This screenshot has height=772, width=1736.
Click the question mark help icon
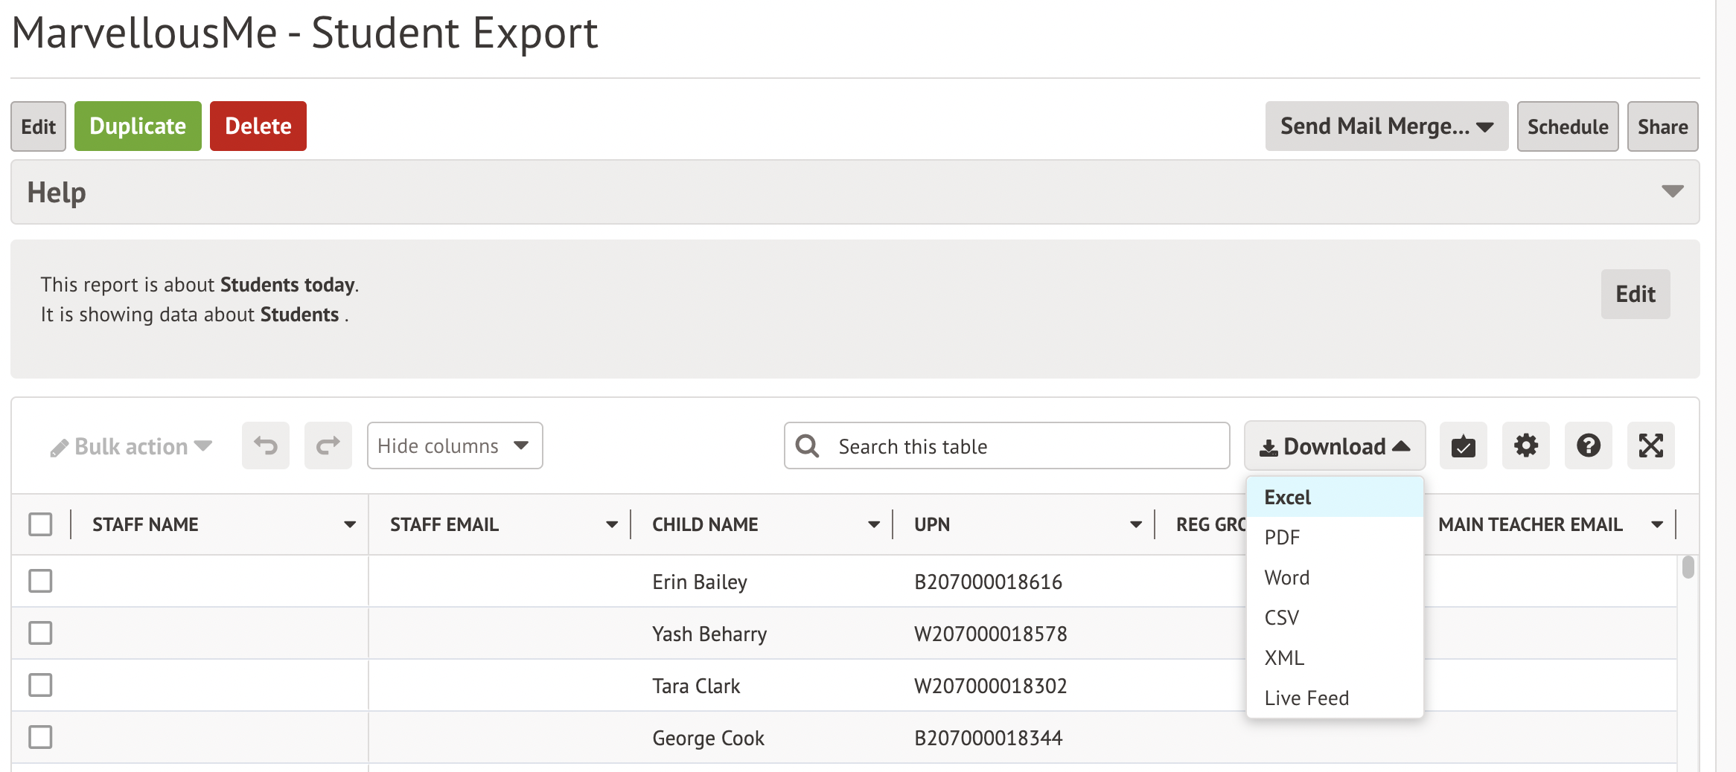1588,445
